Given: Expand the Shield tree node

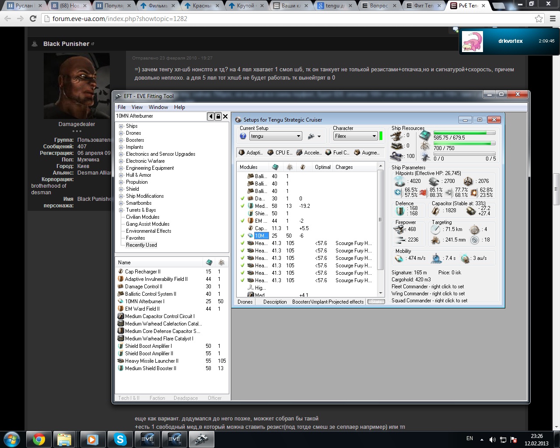Looking at the screenshot, I should [121, 189].
